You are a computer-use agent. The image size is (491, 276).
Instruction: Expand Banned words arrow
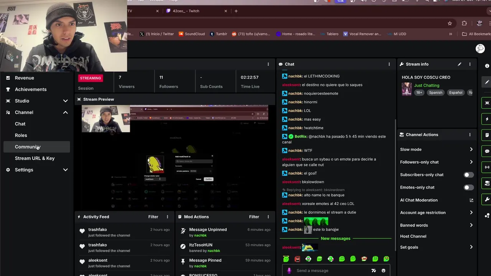pos(471,225)
